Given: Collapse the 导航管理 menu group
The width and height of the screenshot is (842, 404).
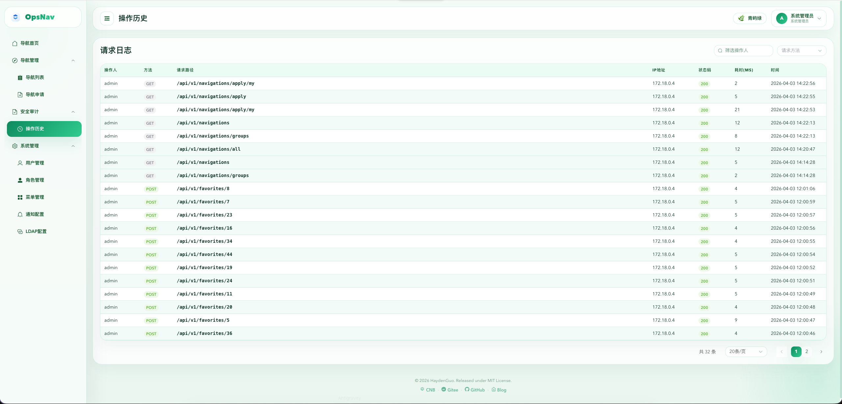Looking at the screenshot, I should 73,61.
